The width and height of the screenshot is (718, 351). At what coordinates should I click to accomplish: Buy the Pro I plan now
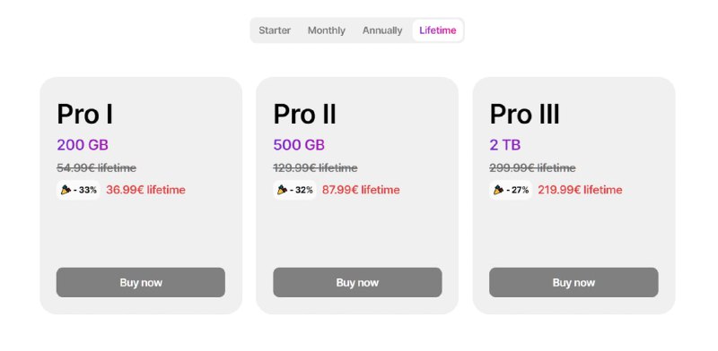click(x=141, y=282)
